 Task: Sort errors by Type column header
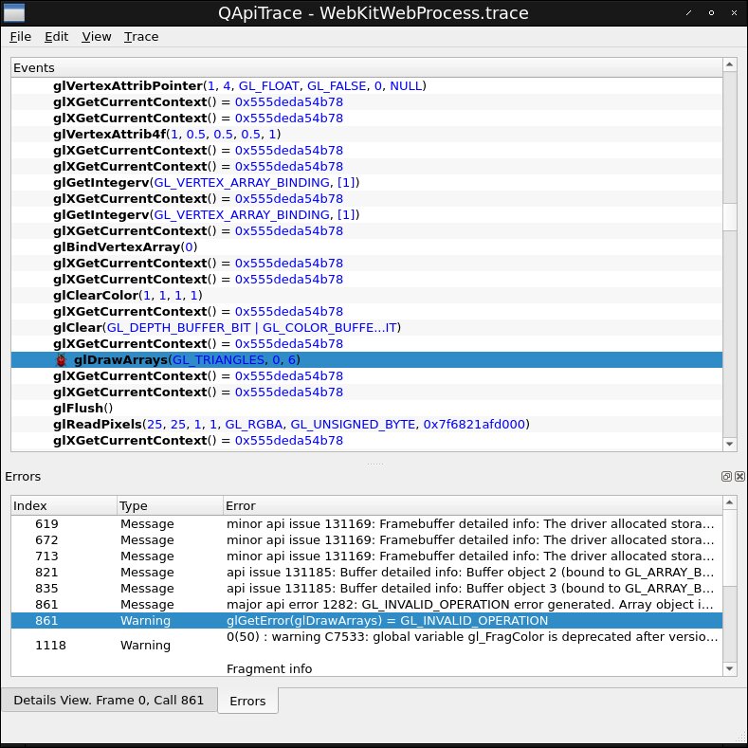[171, 505]
